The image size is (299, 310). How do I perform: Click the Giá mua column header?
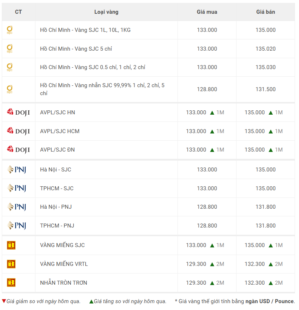207,12
